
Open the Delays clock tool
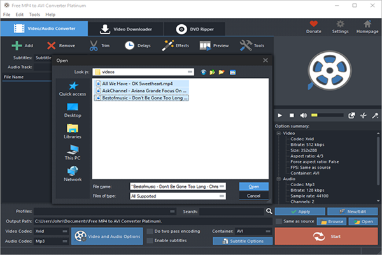[129, 45]
